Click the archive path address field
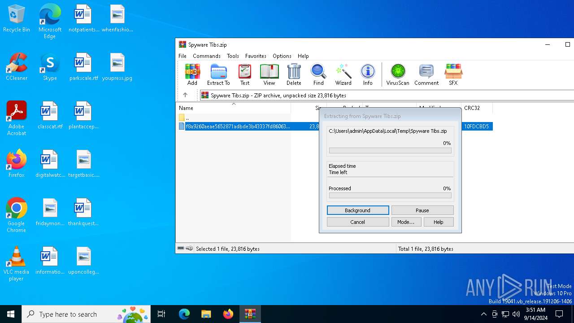The height and width of the screenshot is (323, 574). click(x=387, y=95)
